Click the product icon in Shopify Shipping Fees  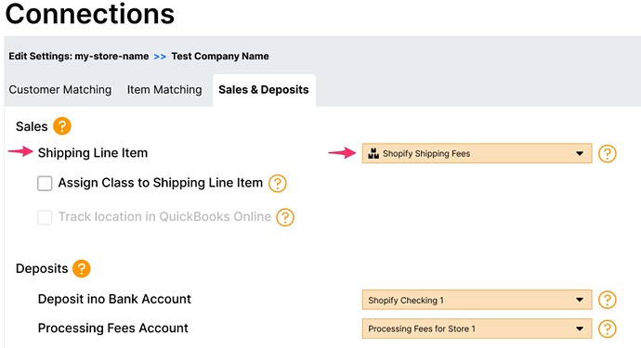[x=373, y=153]
